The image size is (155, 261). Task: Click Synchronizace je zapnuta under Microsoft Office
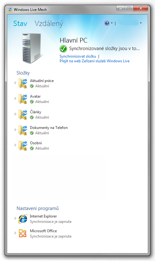[x=51, y=236]
